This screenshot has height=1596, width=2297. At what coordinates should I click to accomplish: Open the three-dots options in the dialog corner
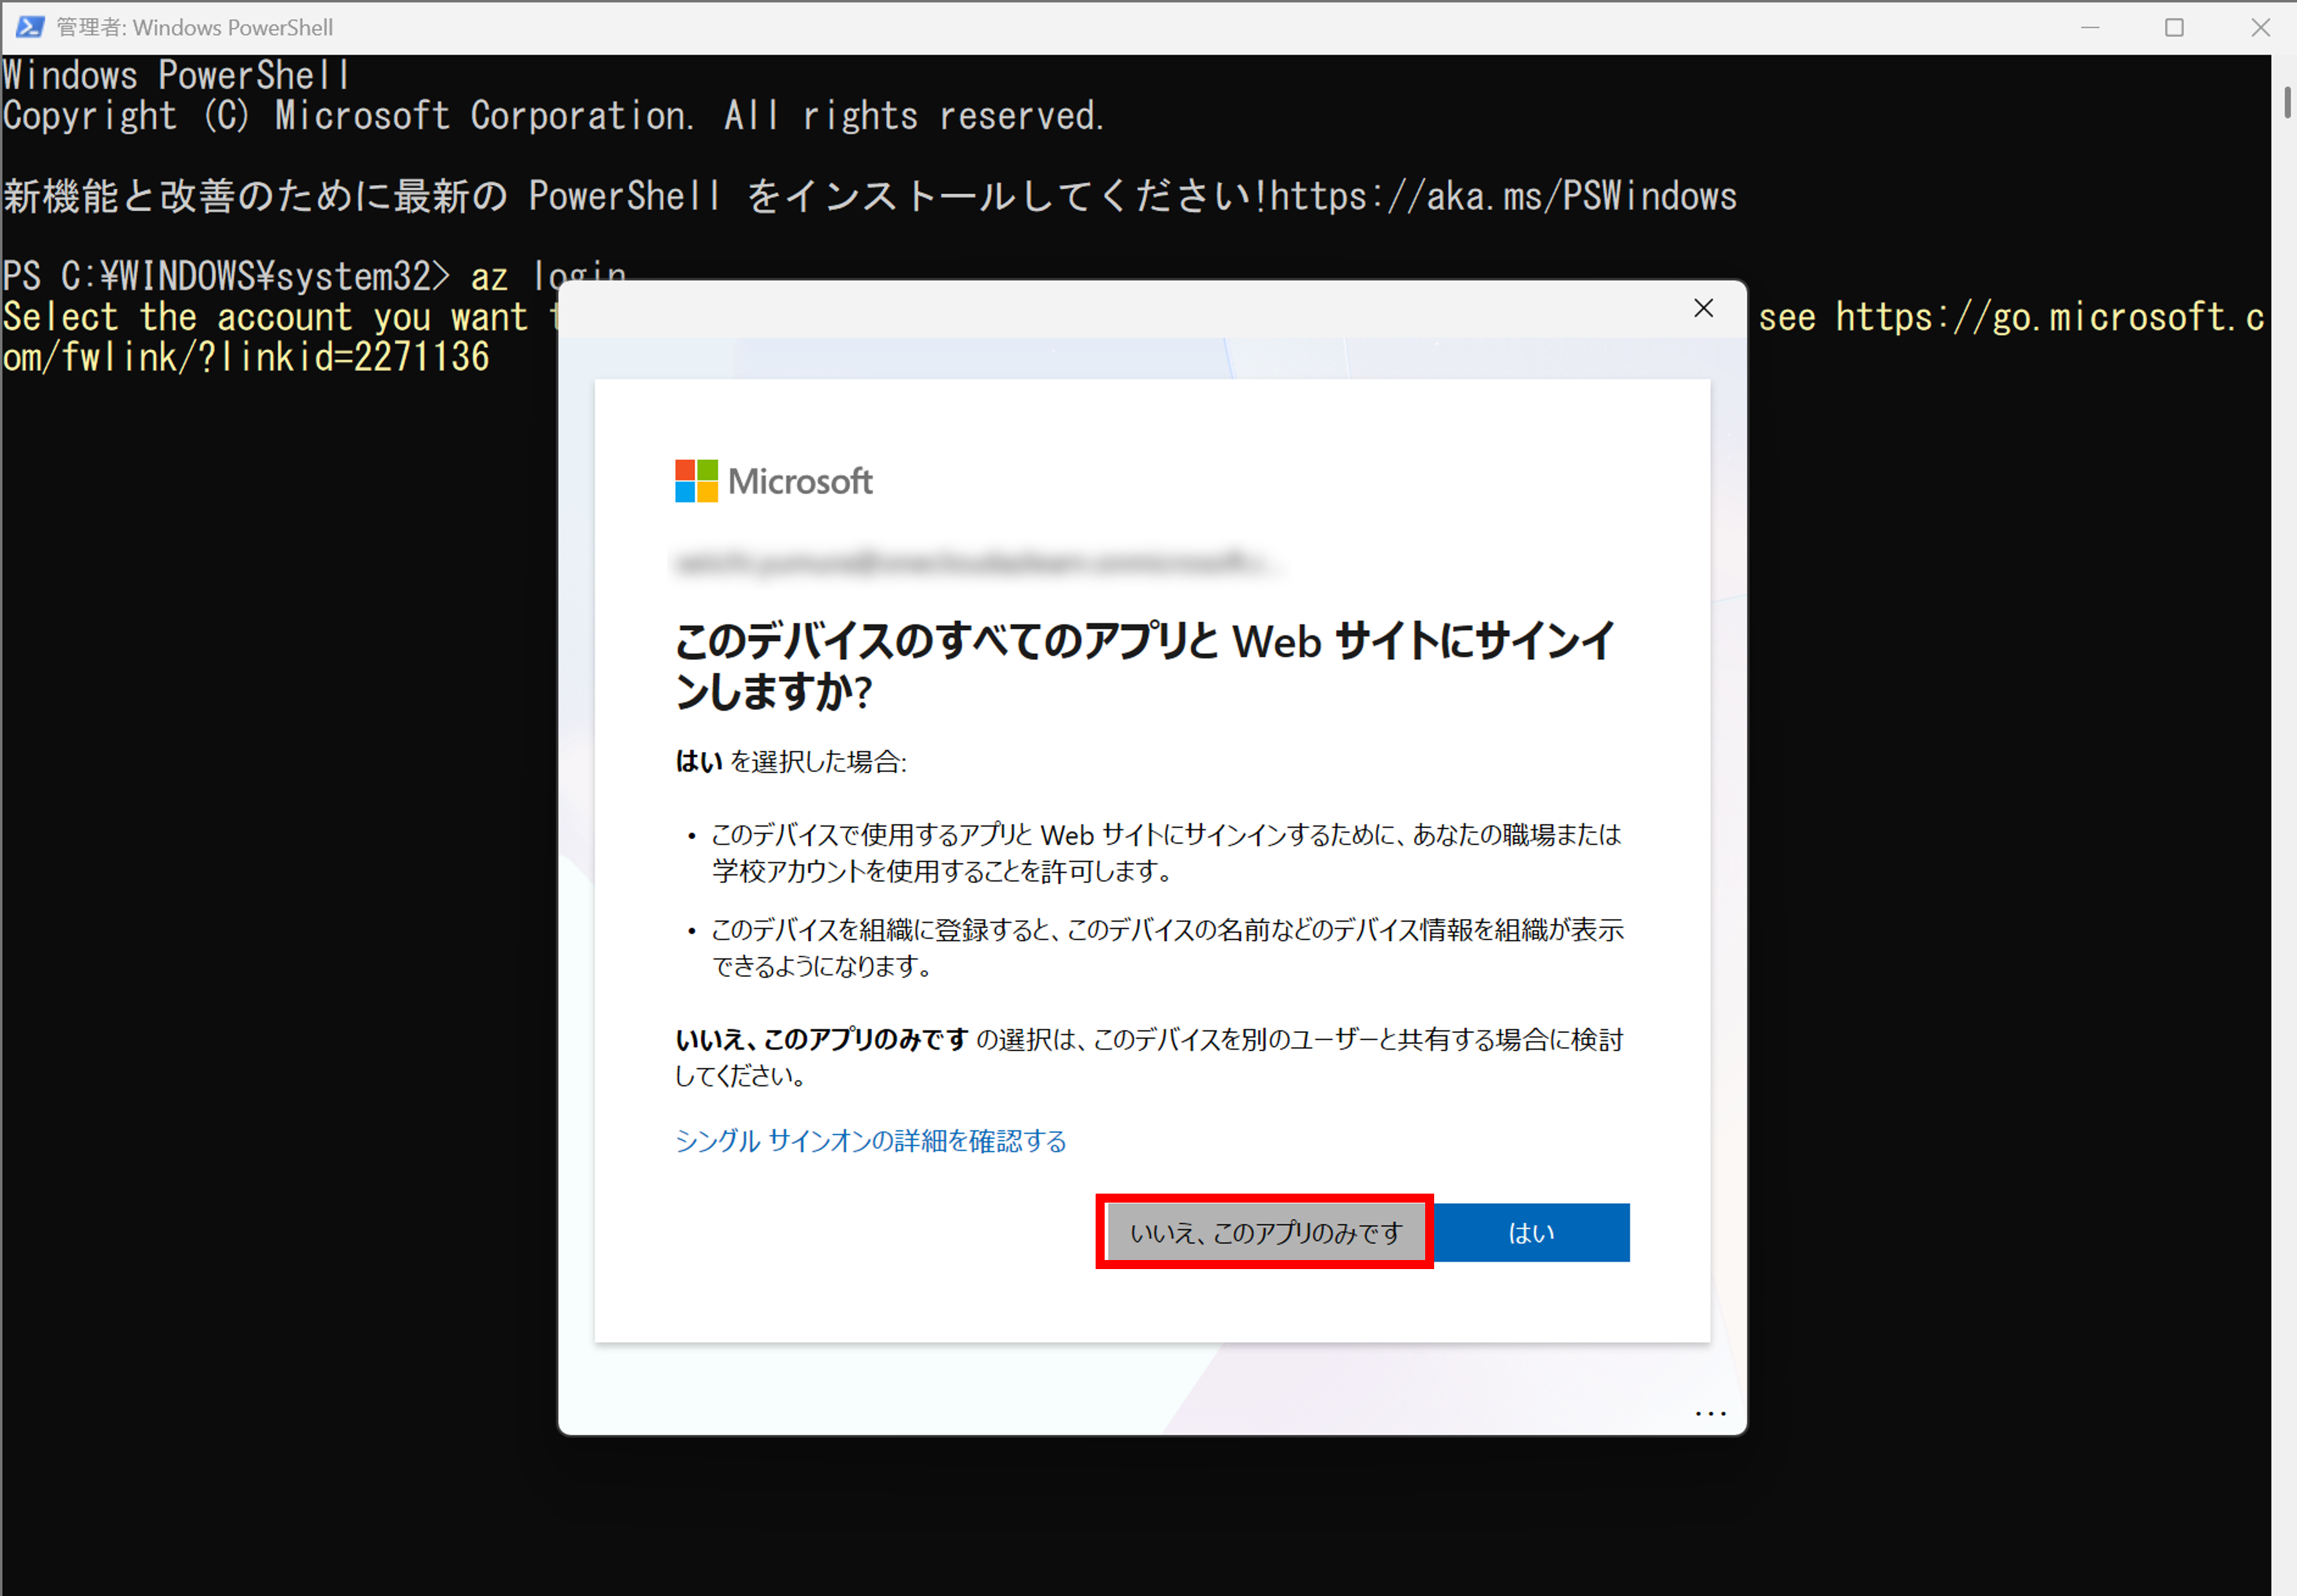coord(1711,1413)
